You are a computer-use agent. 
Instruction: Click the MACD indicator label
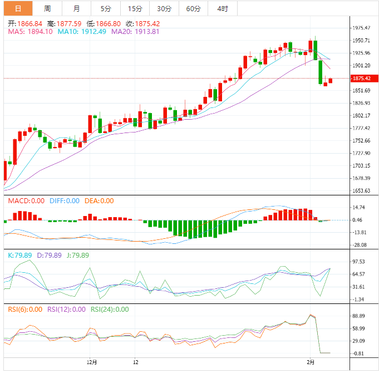tap(25, 201)
